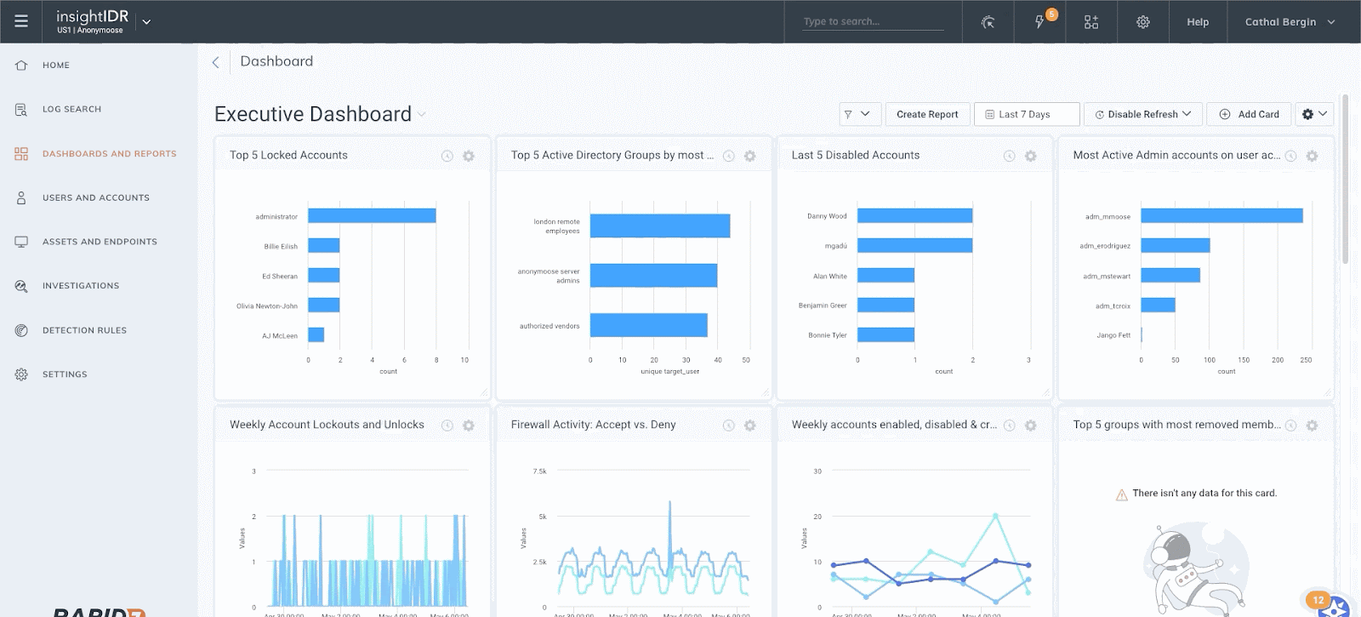Image resolution: width=1361 pixels, height=617 pixels.
Task: Open Investigations from the sidebar
Action: click(x=81, y=286)
